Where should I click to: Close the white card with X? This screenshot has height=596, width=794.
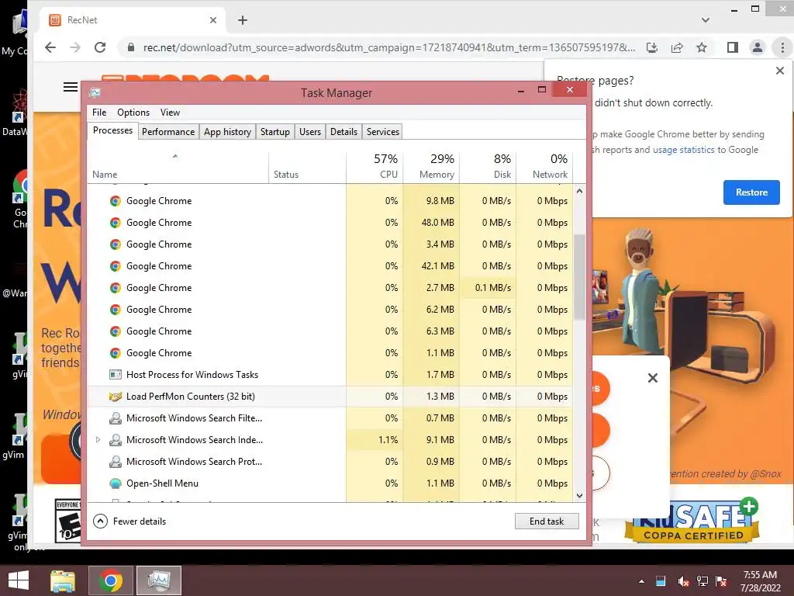click(653, 378)
